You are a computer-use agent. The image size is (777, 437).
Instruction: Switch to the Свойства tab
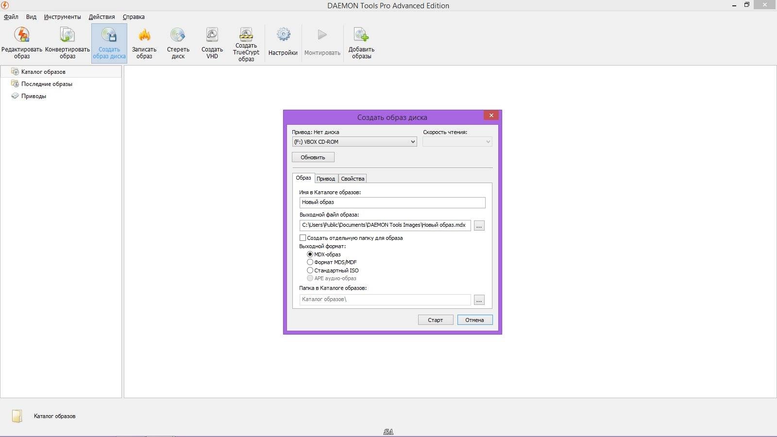coord(353,179)
